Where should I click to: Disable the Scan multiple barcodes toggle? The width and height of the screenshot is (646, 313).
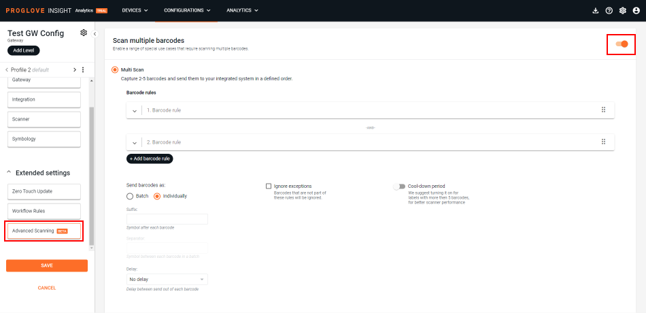click(x=621, y=44)
